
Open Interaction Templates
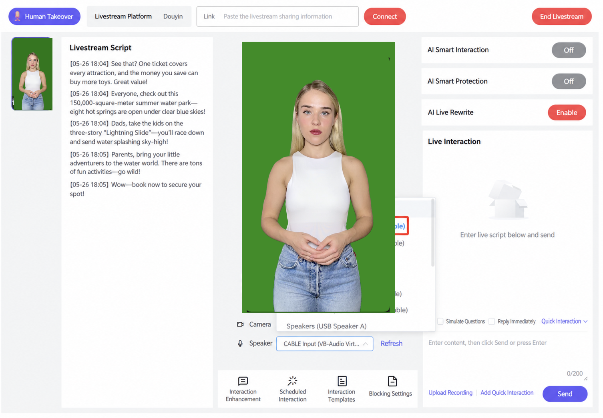point(342,389)
